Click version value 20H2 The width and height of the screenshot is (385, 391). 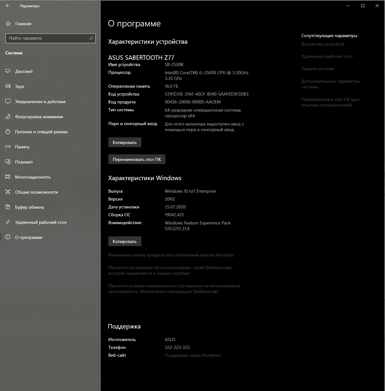170,199
